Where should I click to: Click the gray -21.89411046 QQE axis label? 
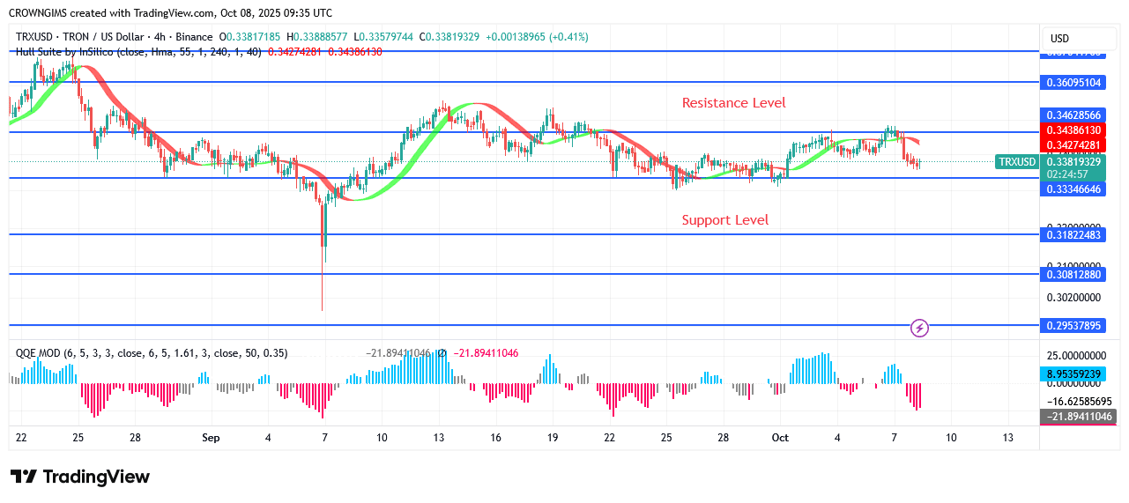coord(1073,416)
